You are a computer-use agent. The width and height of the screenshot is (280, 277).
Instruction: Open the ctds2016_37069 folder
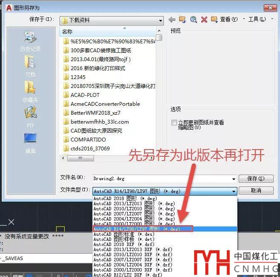(87, 148)
